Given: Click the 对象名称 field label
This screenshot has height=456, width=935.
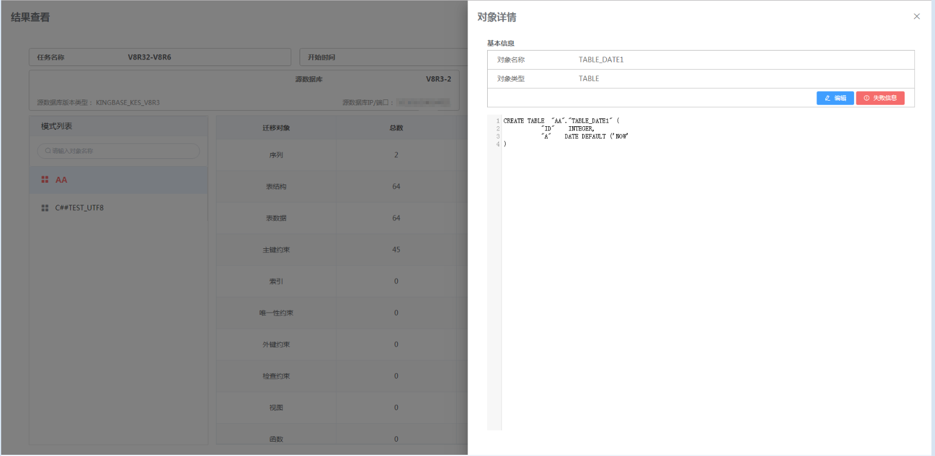Looking at the screenshot, I should [x=511, y=60].
